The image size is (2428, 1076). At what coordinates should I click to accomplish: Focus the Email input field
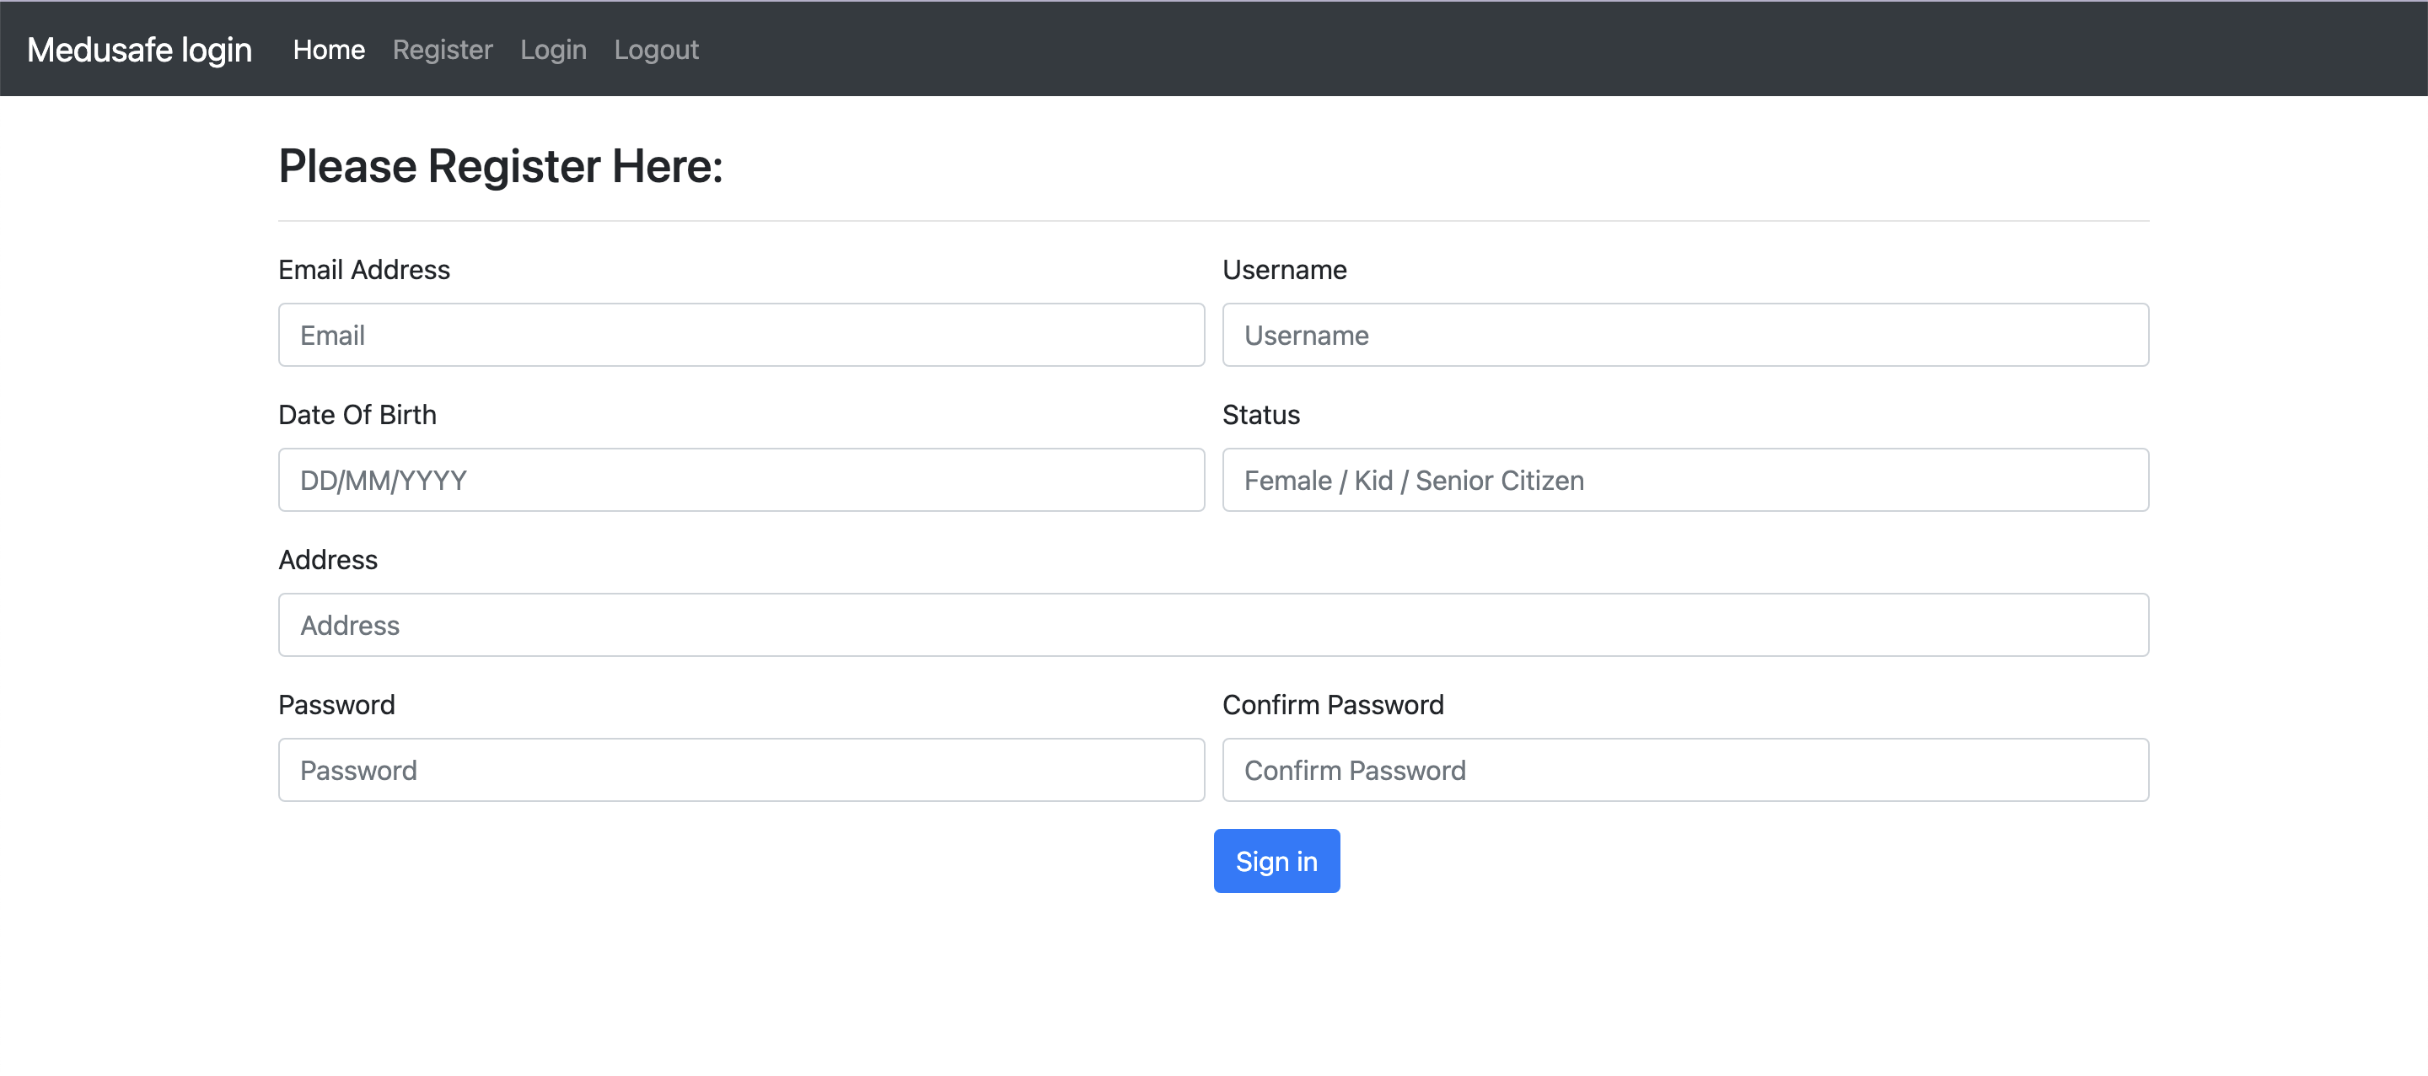[x=741, y=335]
